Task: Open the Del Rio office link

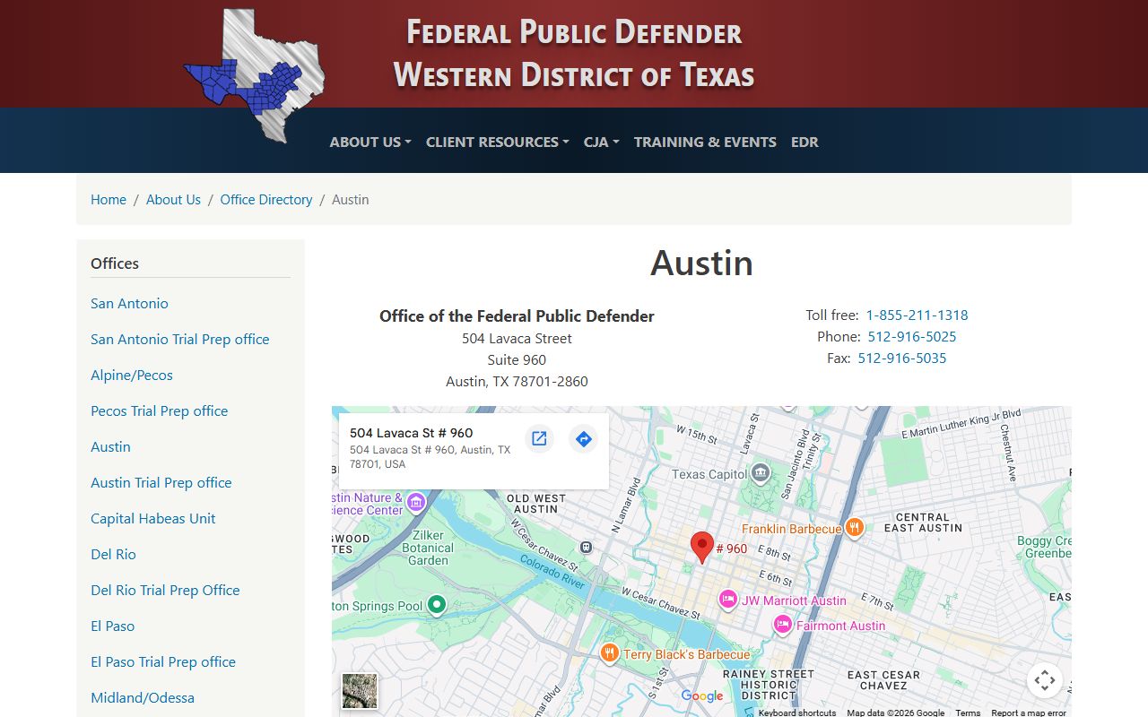Action: point(113,554)
